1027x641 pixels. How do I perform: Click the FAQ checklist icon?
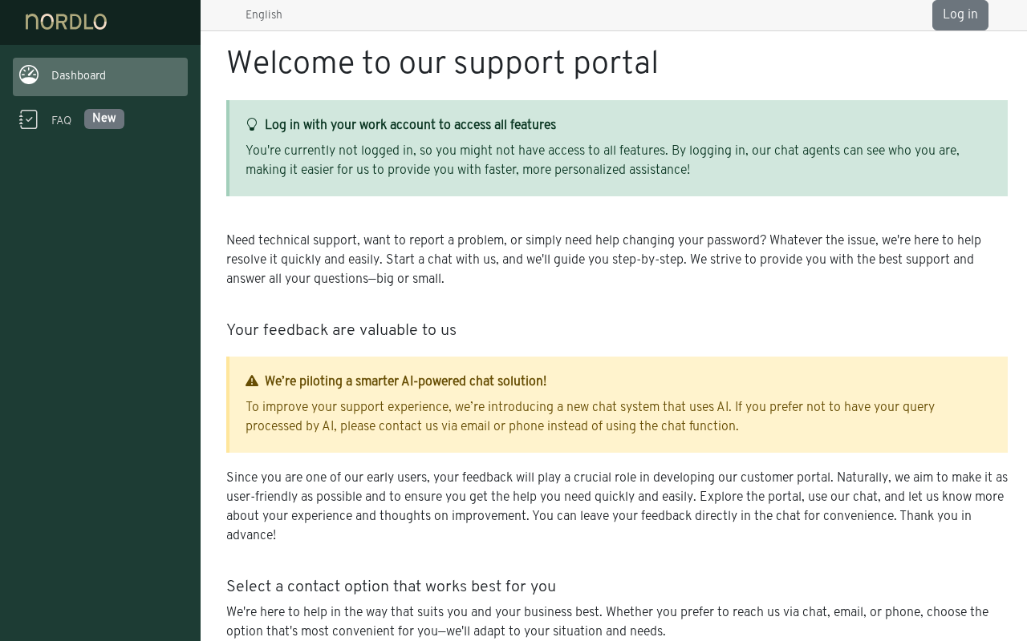(29, 119)
